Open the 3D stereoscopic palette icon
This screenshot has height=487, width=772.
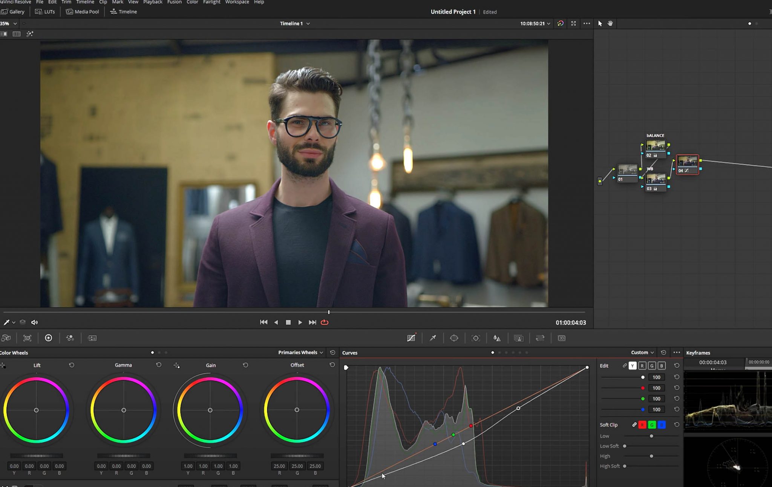[x=562, y=338]
